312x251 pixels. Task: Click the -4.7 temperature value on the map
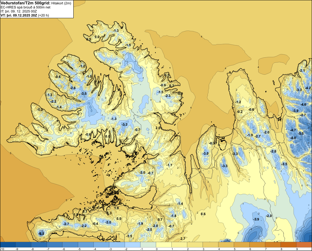click(x=293, y=130)
